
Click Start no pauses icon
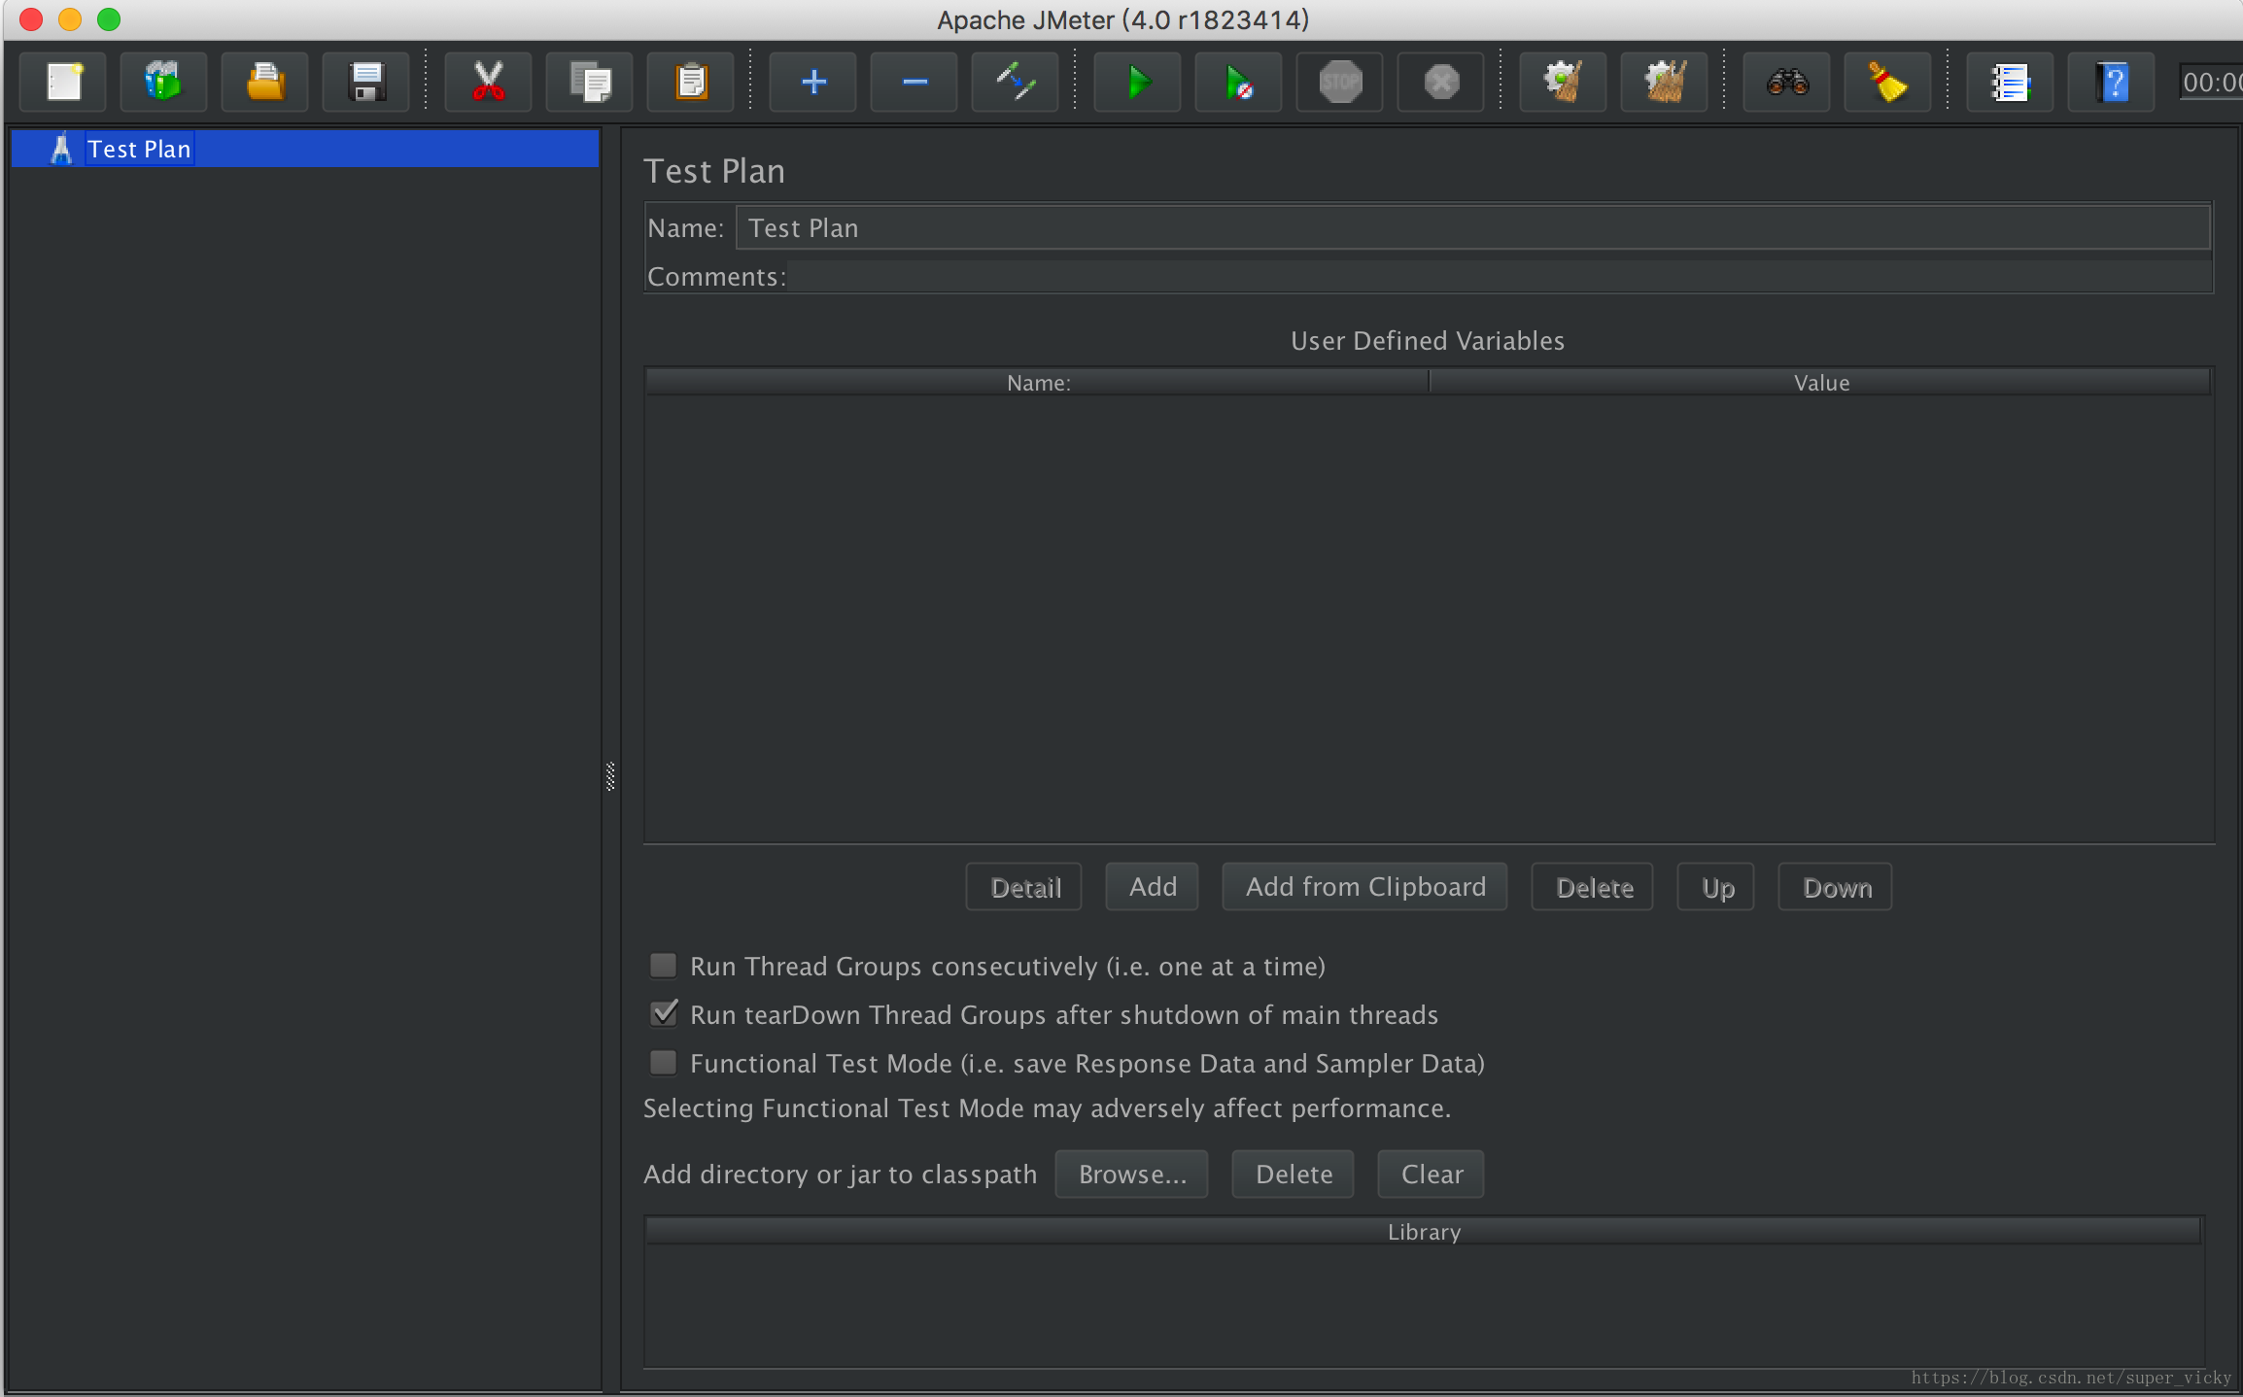(x=1238, y=82)
